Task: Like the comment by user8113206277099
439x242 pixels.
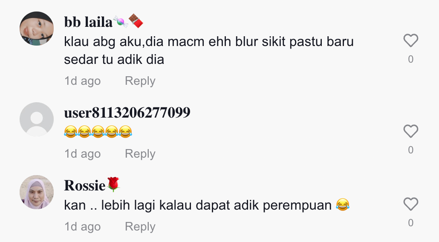Action: (x=410, y=131)
